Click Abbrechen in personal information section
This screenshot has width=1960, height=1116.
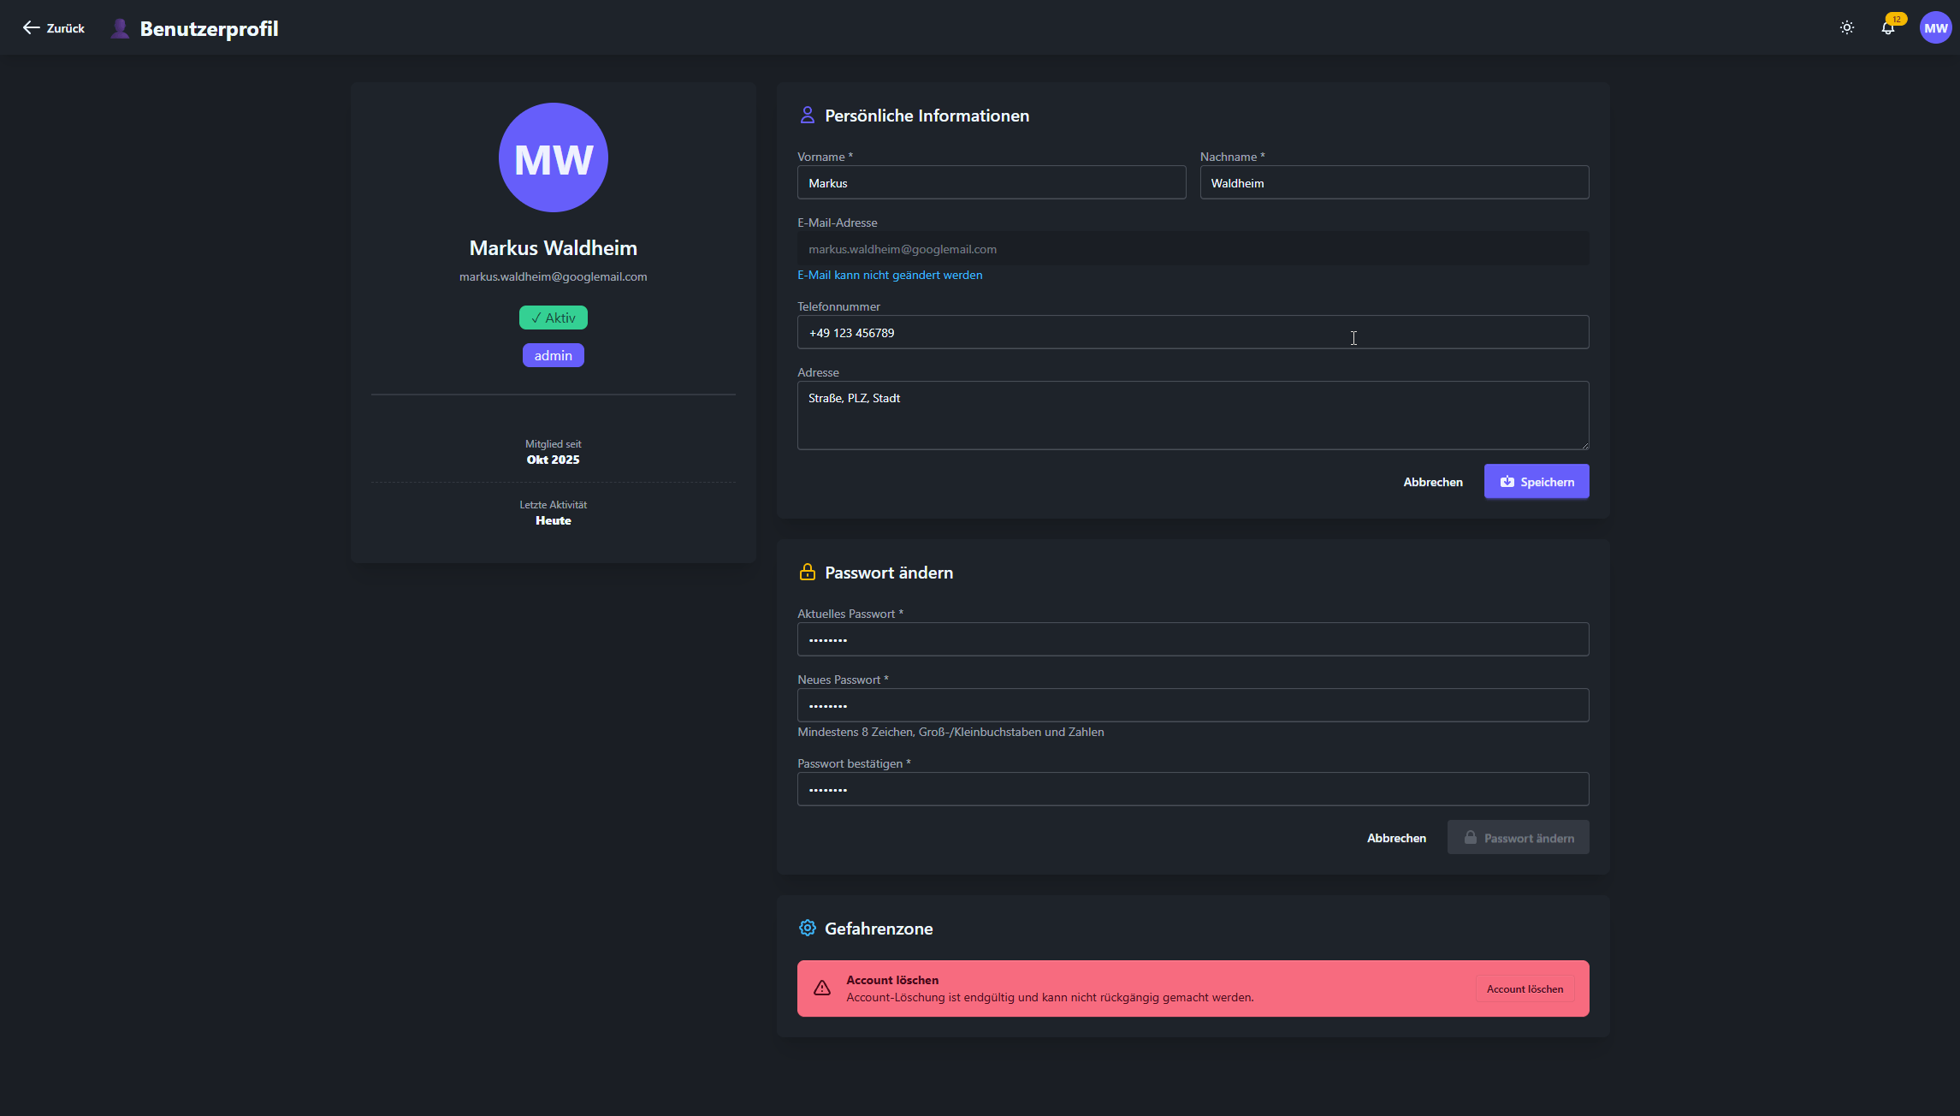click(1433, 482)
